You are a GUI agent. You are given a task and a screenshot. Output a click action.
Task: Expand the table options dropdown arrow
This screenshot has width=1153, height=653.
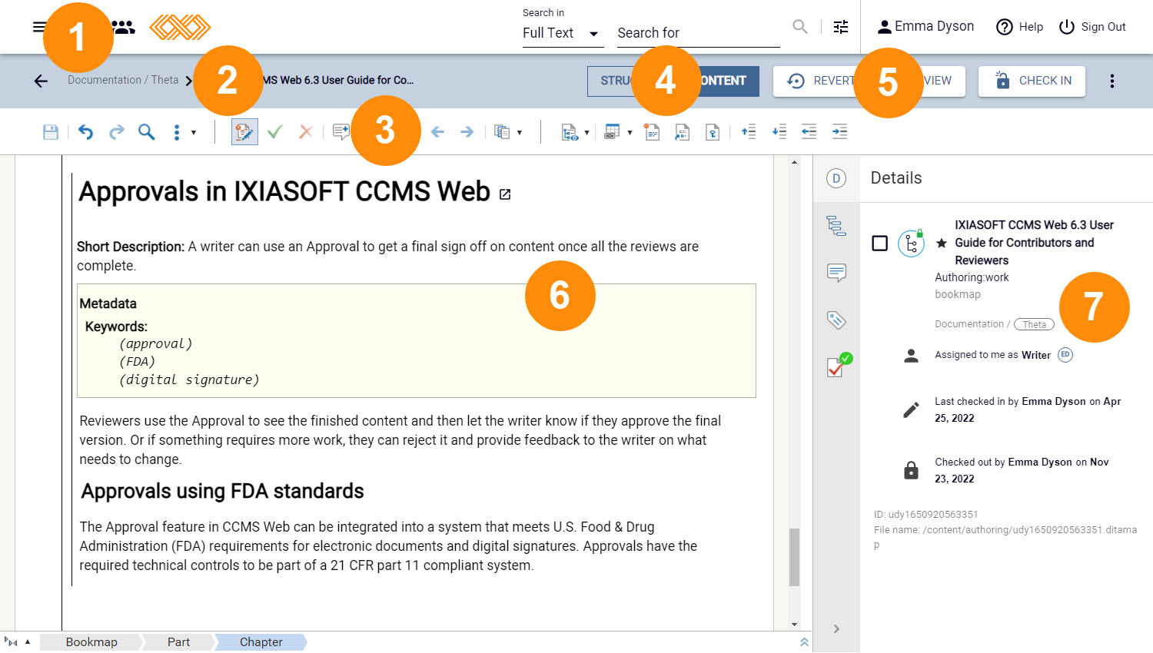pos(630,133)
